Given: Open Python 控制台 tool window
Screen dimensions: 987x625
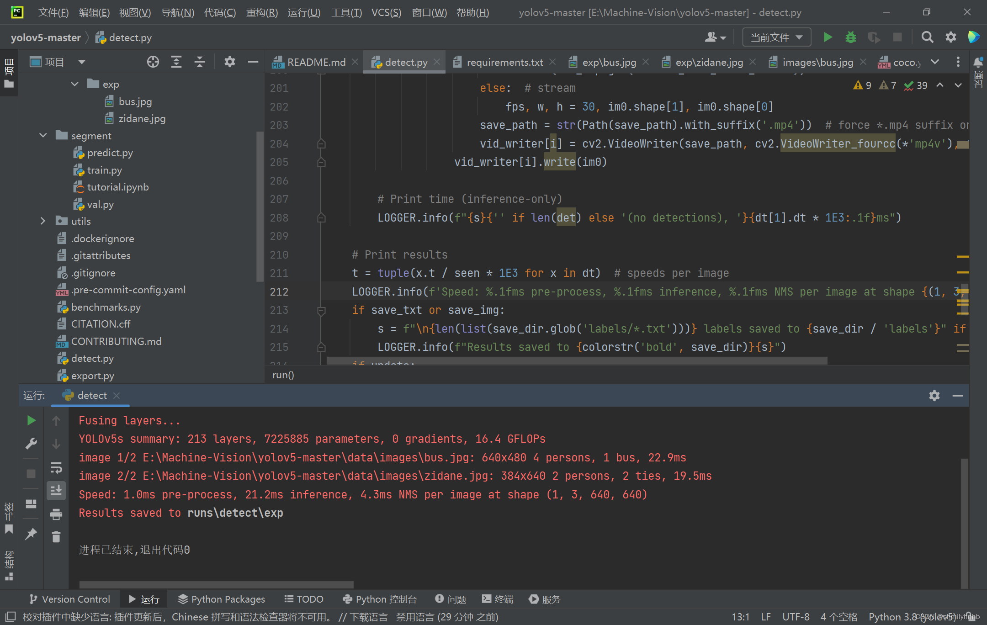Looking at the screenshot, I should coord(380,599).
